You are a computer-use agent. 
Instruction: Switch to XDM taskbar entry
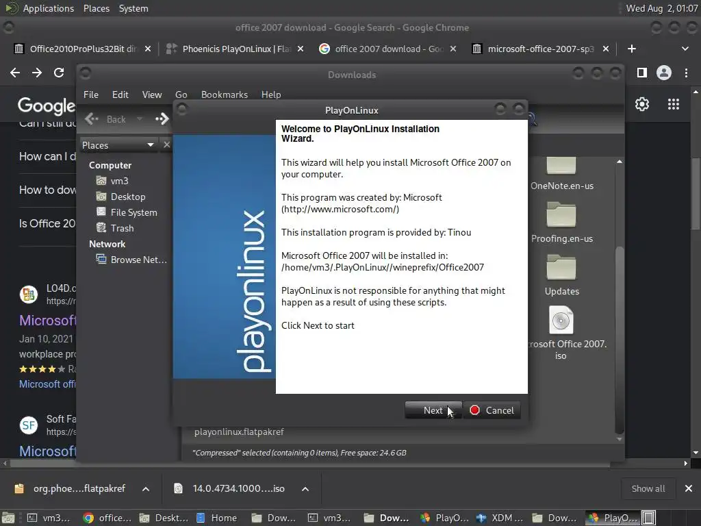[x=500, y=518]
